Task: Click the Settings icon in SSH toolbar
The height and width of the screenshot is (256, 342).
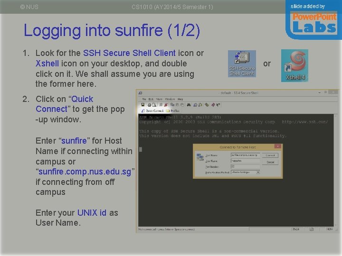Action: 207,105
